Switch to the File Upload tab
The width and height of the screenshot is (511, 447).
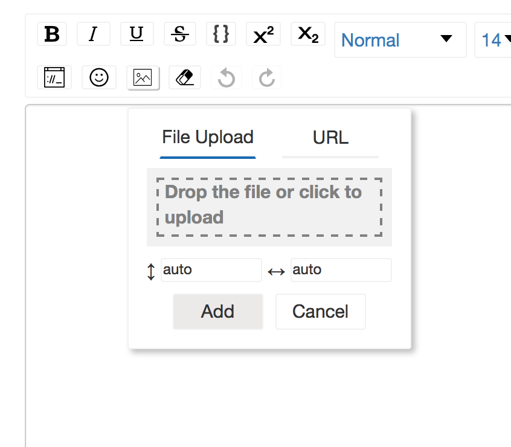pos(208,138)
